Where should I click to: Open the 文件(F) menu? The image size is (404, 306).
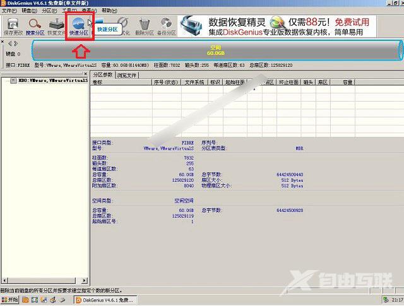pyautogui.click(x=9, y=11)
